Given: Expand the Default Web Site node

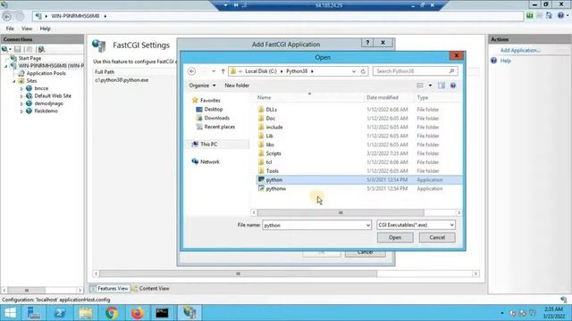Looking at the screenshot, I should 21,96.
